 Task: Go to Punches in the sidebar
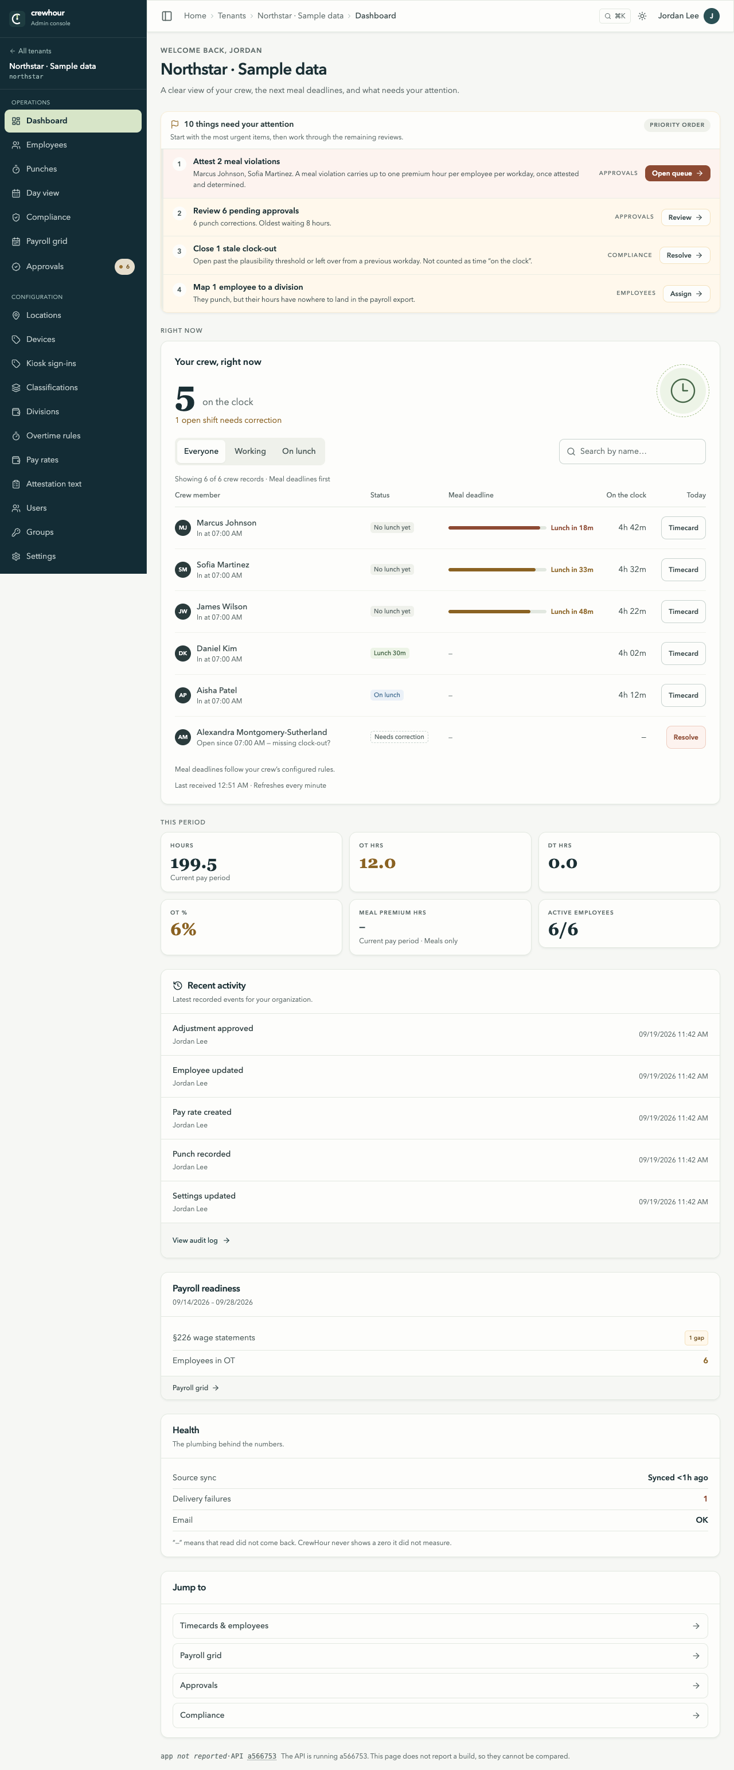pyautogui.click(x=73, y=169)
